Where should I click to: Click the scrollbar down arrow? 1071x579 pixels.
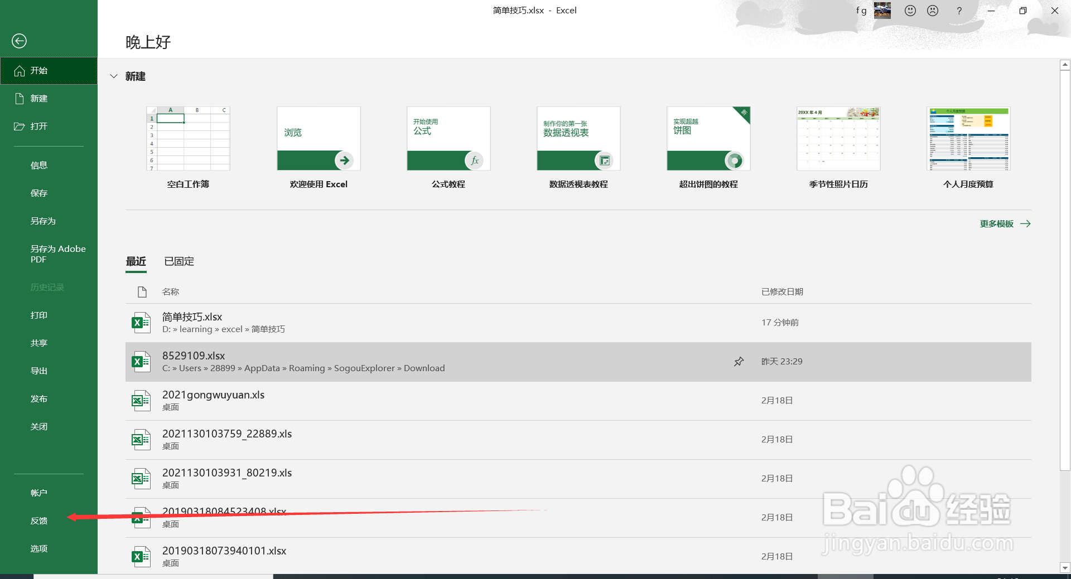pos(1065,568)
